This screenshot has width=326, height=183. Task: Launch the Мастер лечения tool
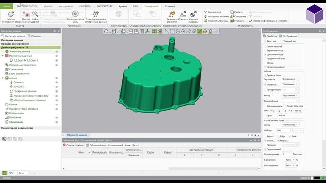tap(26, 17)
